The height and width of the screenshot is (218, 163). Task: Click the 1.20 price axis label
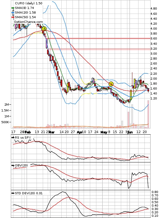pos(154,99)
